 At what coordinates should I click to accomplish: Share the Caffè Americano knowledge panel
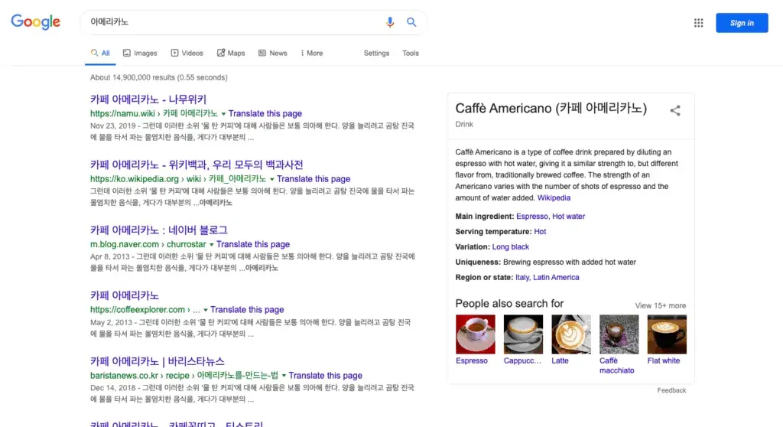coord(675,110)
